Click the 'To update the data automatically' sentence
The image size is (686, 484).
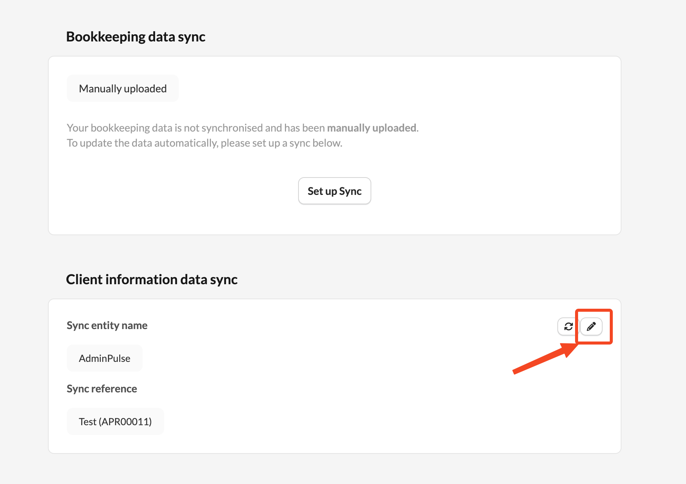pyautogui.click(x=205, y=143)
